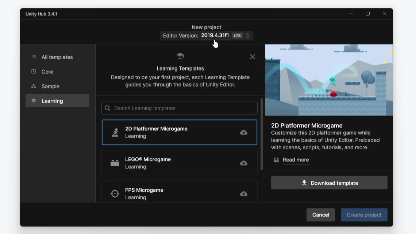Screen dimensions: 416x234
Task: Select the LEGO Microgame template
Action: pyautogui.click(x=179, y=163)
